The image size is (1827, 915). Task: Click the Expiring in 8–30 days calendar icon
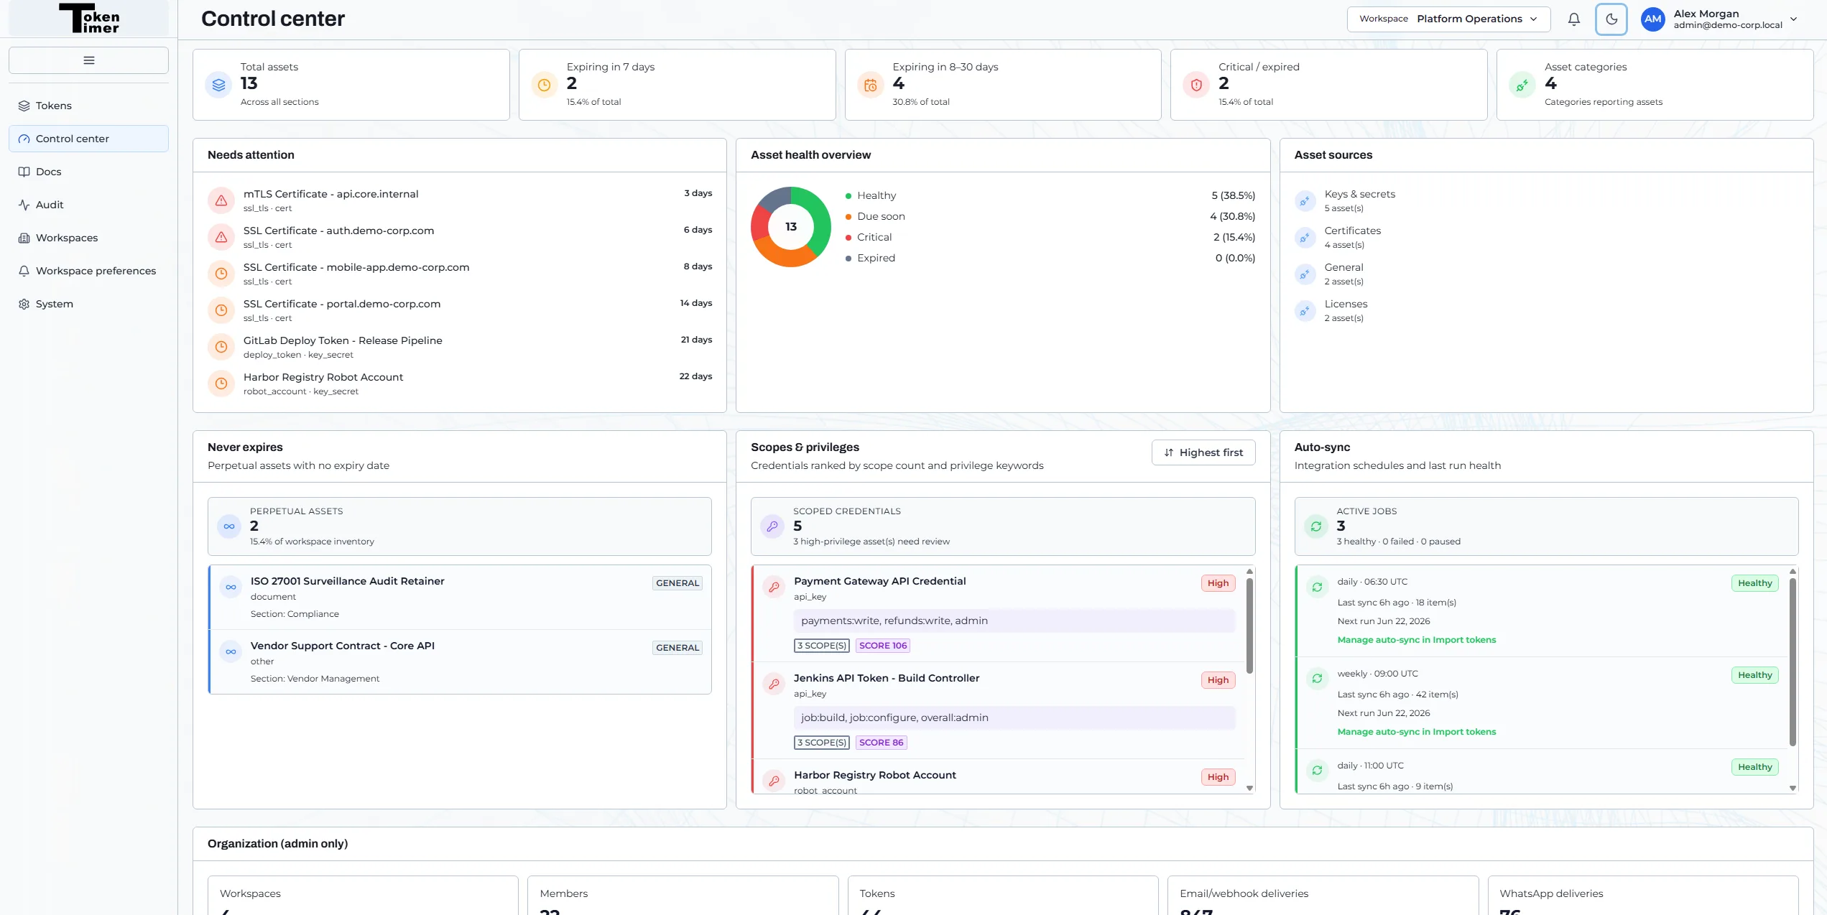pos(871,85)
